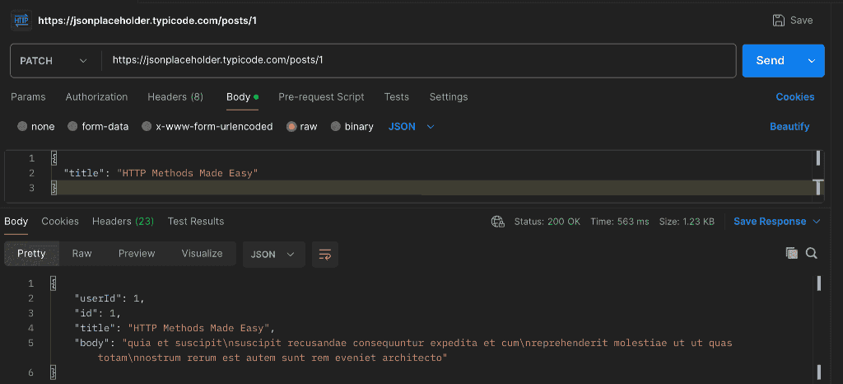Select the raw body radio option
The image size is (843, 384).
[291, 126]
